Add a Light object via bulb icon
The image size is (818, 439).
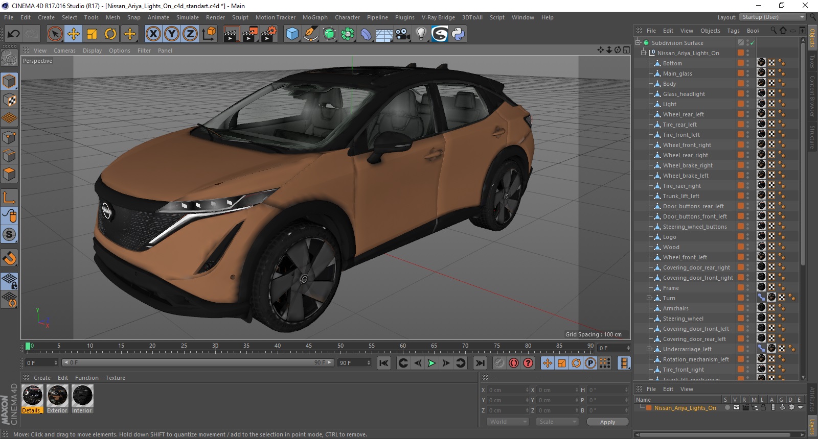[421, 34]
